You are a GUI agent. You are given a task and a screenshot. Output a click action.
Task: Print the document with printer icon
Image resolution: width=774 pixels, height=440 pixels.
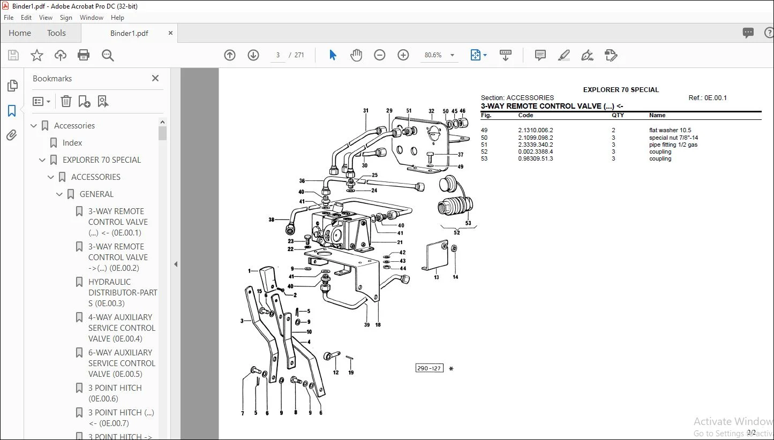pyautogui.click(x=84, y=55)
